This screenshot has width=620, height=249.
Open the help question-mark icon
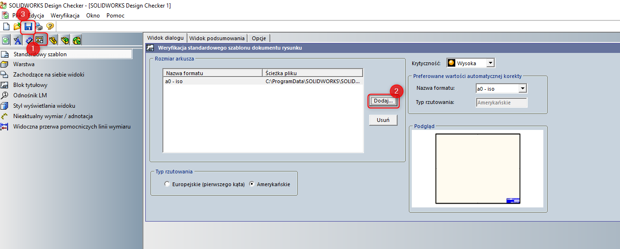50,26
